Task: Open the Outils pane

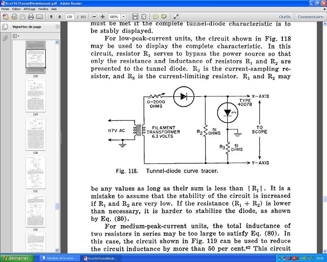Action: pos(284,17)
